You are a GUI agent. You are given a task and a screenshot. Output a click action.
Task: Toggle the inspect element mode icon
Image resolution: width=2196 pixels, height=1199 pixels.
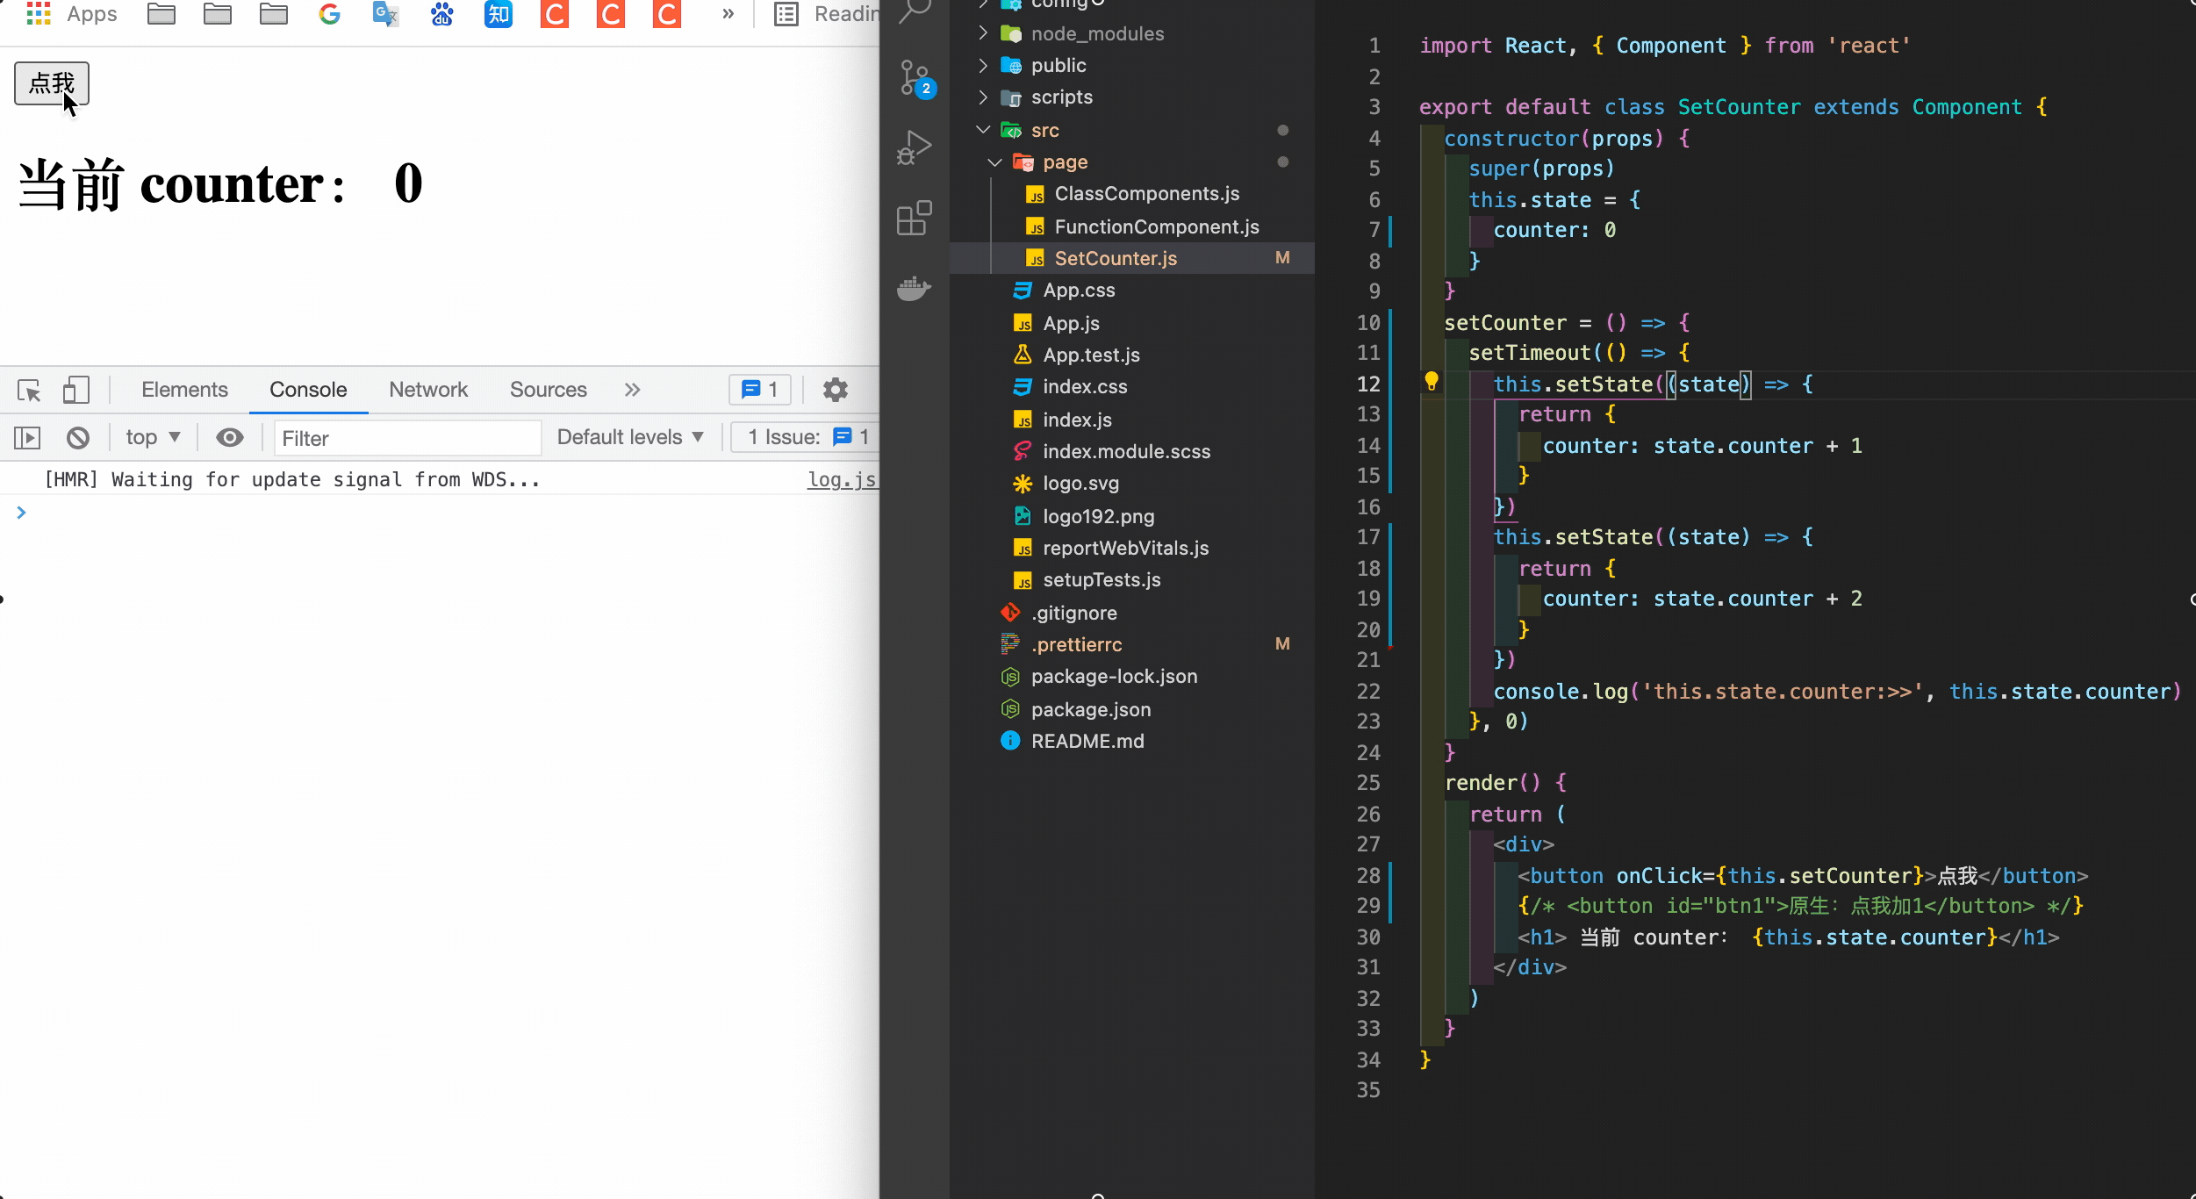point(28,390)
